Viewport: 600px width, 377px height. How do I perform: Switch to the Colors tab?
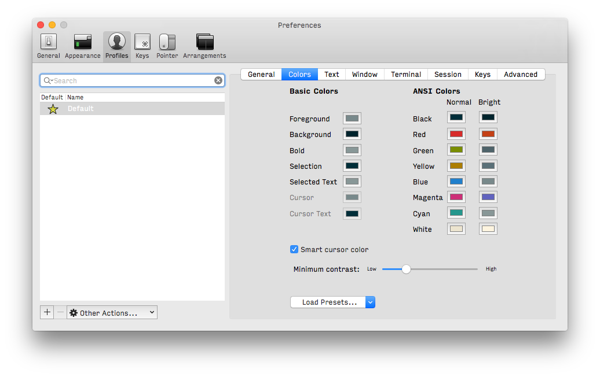pyautogui.click(x=299, y=75)
